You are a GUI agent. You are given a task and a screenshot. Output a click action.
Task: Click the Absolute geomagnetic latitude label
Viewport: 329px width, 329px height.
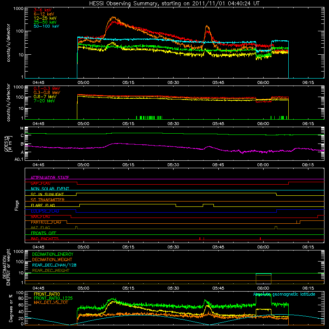[x=284, y=294]
